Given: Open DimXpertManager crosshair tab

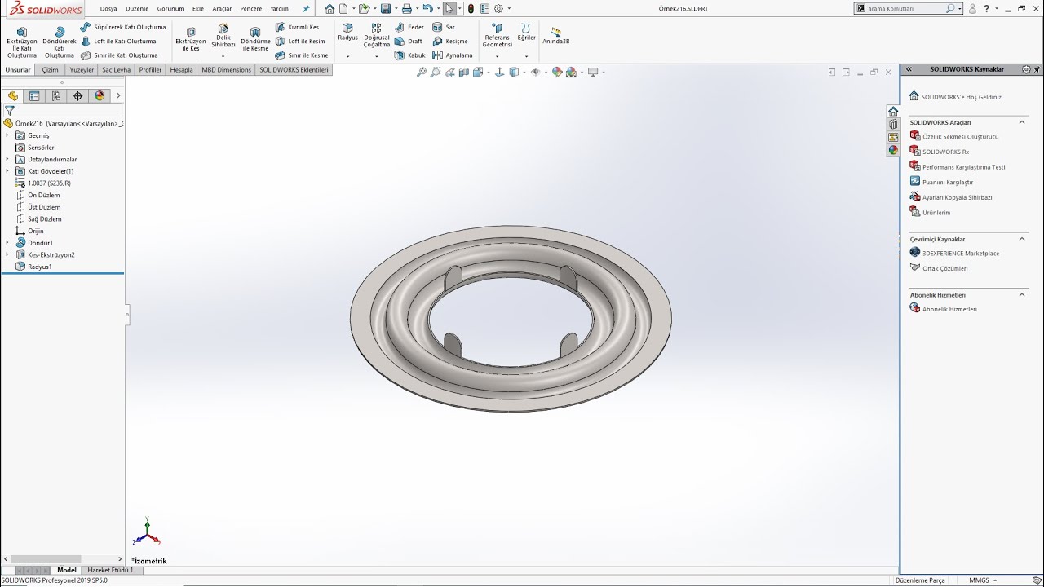Looking at the screenshot, I should [78, 96].
